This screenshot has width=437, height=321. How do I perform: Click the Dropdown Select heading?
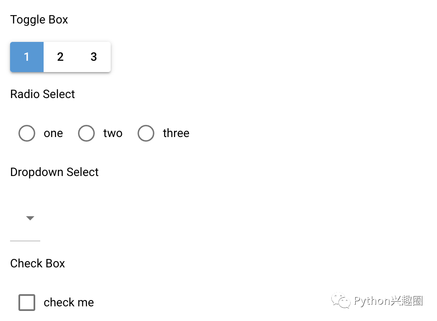click(x=54, y=172)
